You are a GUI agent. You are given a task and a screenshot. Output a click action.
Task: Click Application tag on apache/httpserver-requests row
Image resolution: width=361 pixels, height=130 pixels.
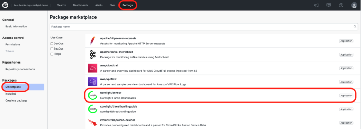tap(346, 41)
